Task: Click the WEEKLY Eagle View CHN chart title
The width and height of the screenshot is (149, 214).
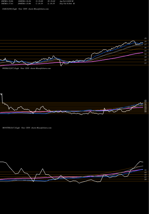Action: (x=27, y=68)
